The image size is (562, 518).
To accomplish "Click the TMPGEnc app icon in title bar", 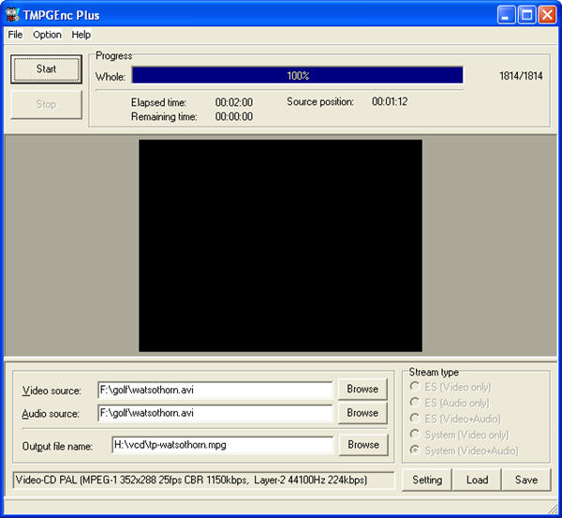I will (12, 15).
